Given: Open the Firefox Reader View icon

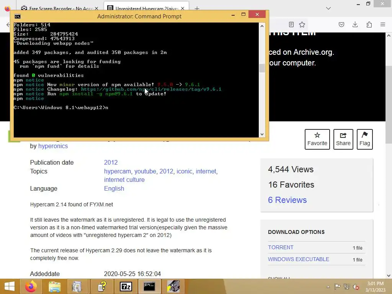Looking at the screenshot, I should 291,24.
